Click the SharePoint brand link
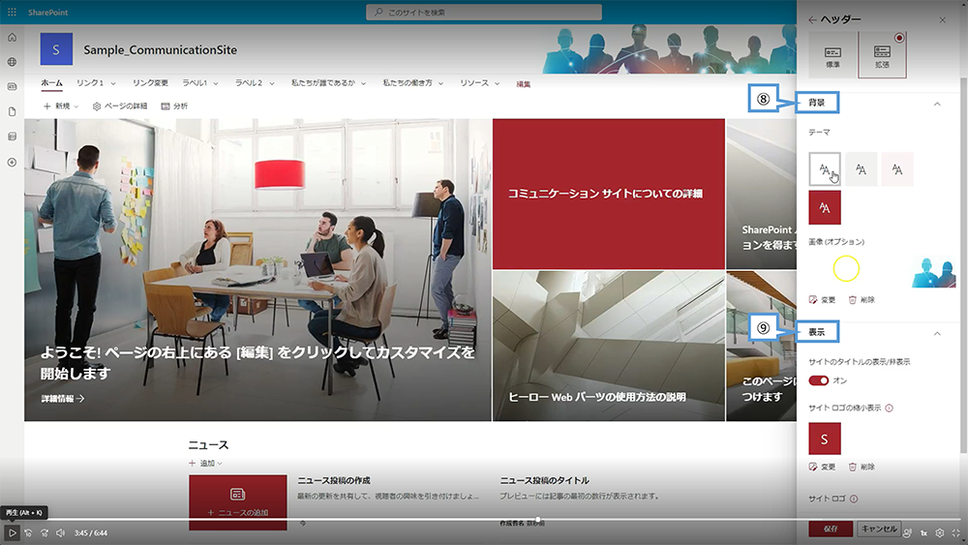This screenshot has width=968, height=545. (47, 13)
